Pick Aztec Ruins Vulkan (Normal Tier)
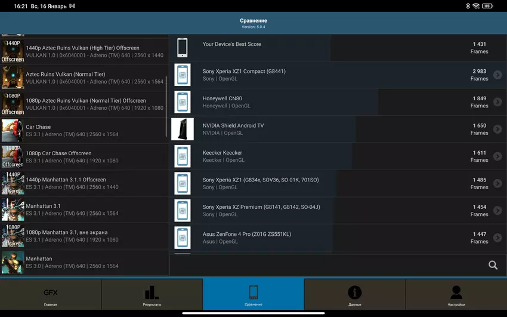Image resolution: width=507 pixels, height=317 pixels. tap(84, 78)
